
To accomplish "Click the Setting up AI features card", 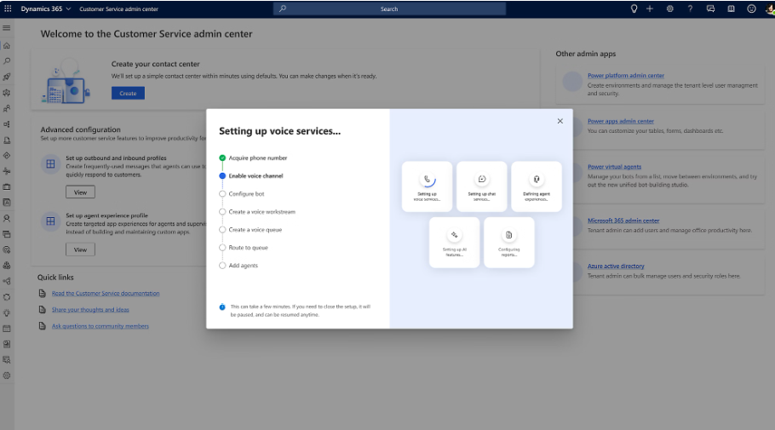I will pos(454,243).
